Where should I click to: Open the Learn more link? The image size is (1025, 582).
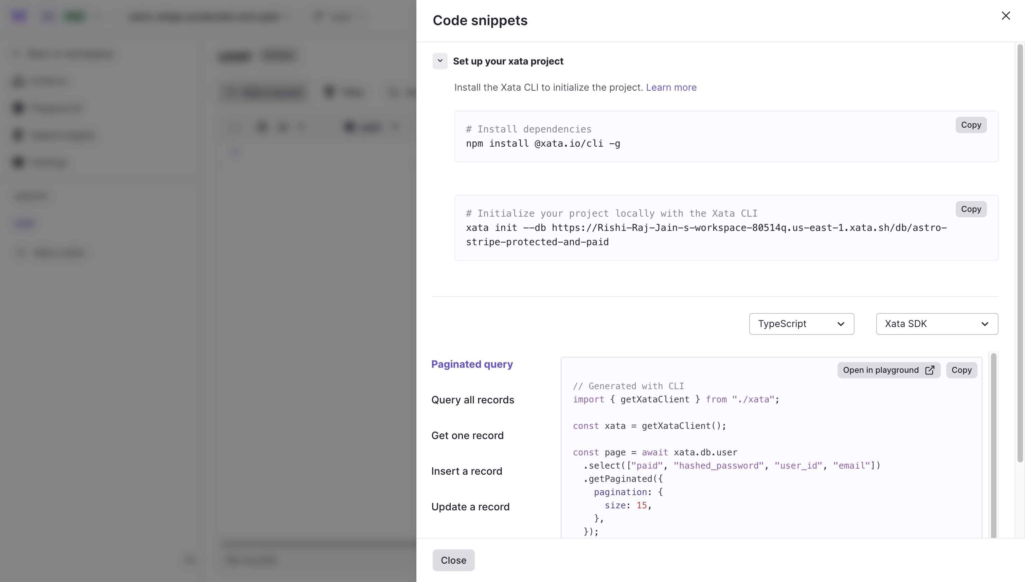(x=671, y=87)
